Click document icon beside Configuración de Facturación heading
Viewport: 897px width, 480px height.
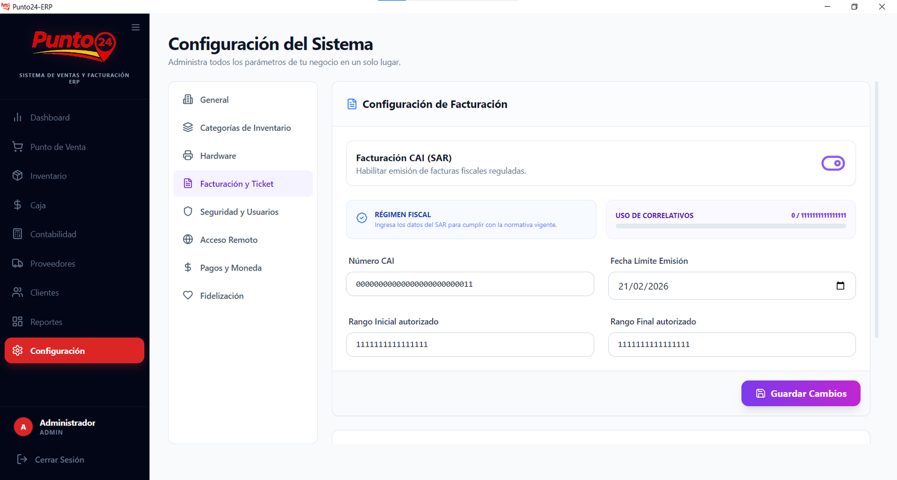[352, 104]
